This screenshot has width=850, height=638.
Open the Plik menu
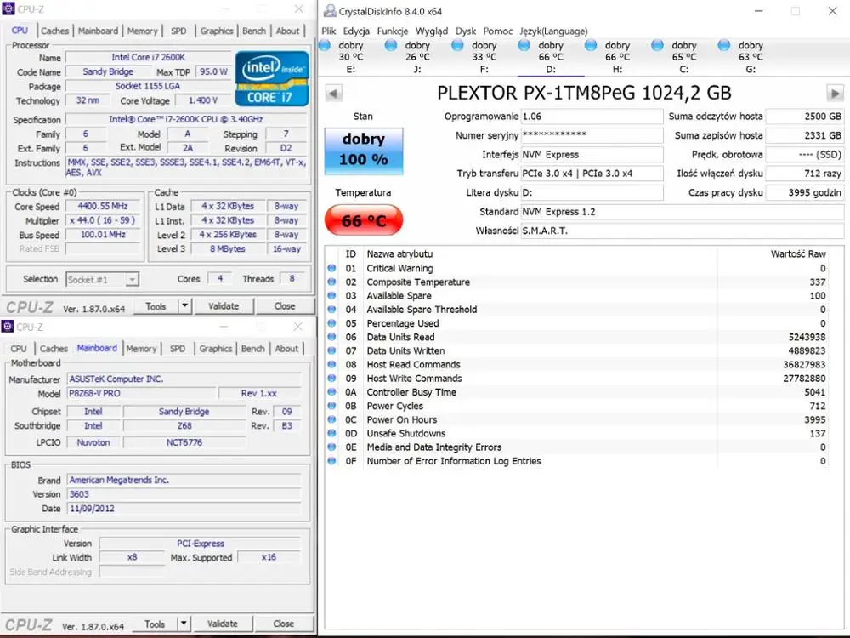pos(328,31)
